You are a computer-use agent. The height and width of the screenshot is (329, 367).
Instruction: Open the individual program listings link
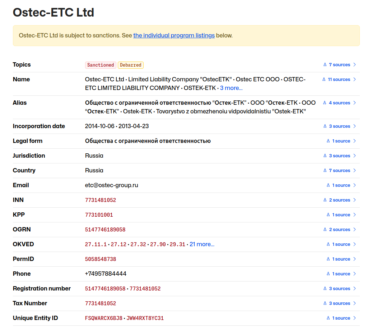(x=174, y=35)
